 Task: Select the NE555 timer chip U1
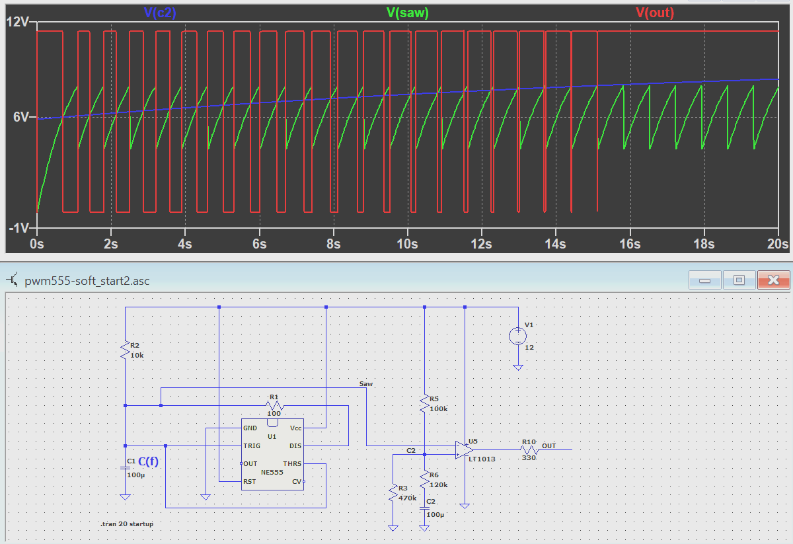[272, 454]
